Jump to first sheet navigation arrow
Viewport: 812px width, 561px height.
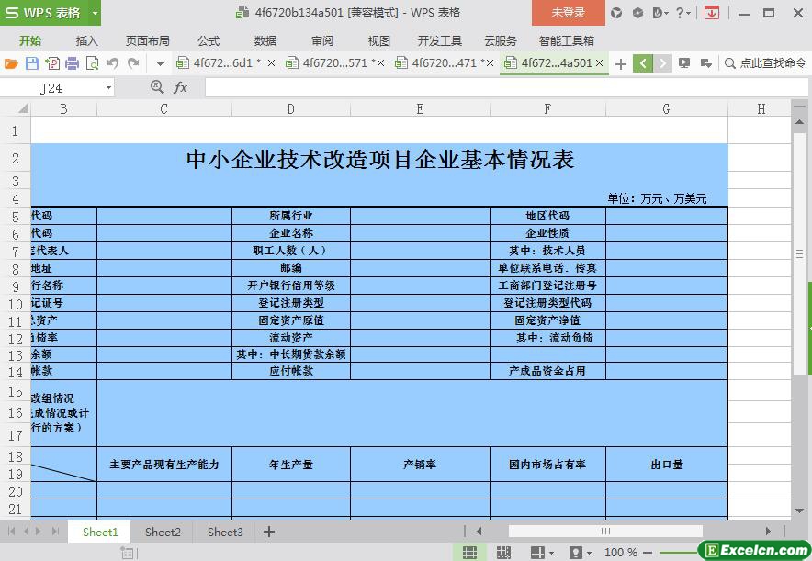11,532
